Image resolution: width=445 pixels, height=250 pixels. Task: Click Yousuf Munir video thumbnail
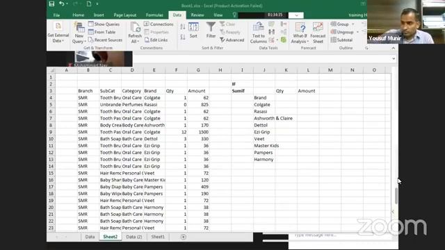406,22
